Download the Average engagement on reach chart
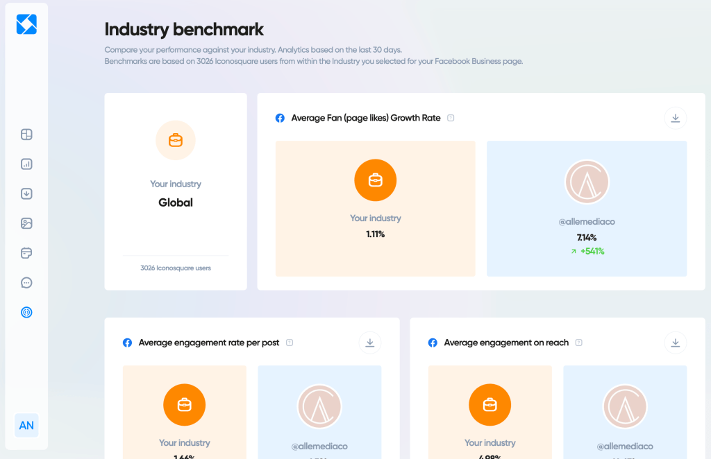The height and width of the screenshot is (459, 711). (675, 343)
